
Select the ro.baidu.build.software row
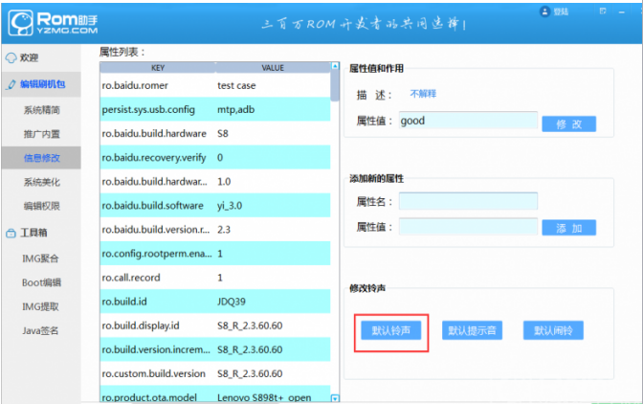click(215, 206)
